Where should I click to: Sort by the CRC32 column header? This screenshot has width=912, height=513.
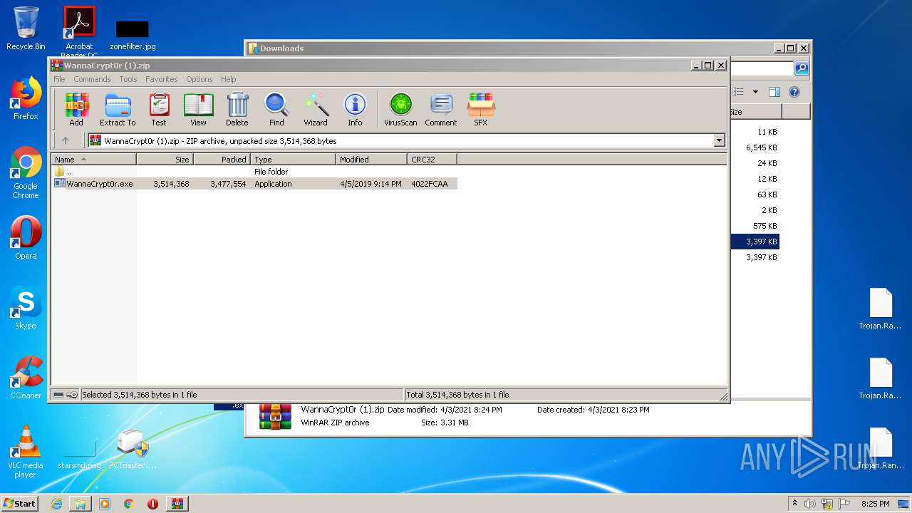[x=432, y=160]
